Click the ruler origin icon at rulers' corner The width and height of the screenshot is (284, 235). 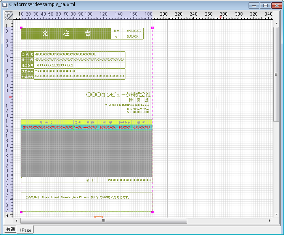9,16
